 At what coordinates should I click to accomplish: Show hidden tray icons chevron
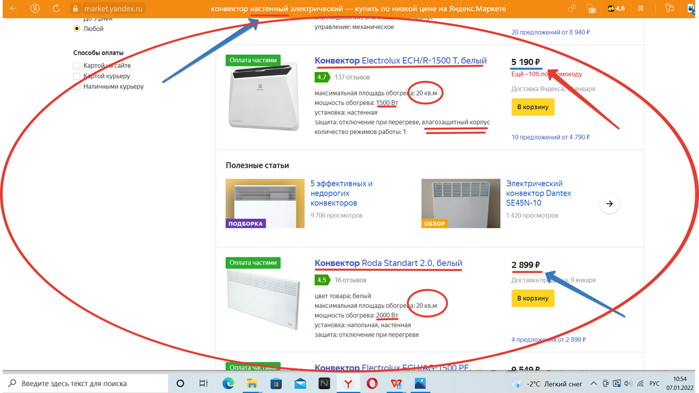point(594,383)
